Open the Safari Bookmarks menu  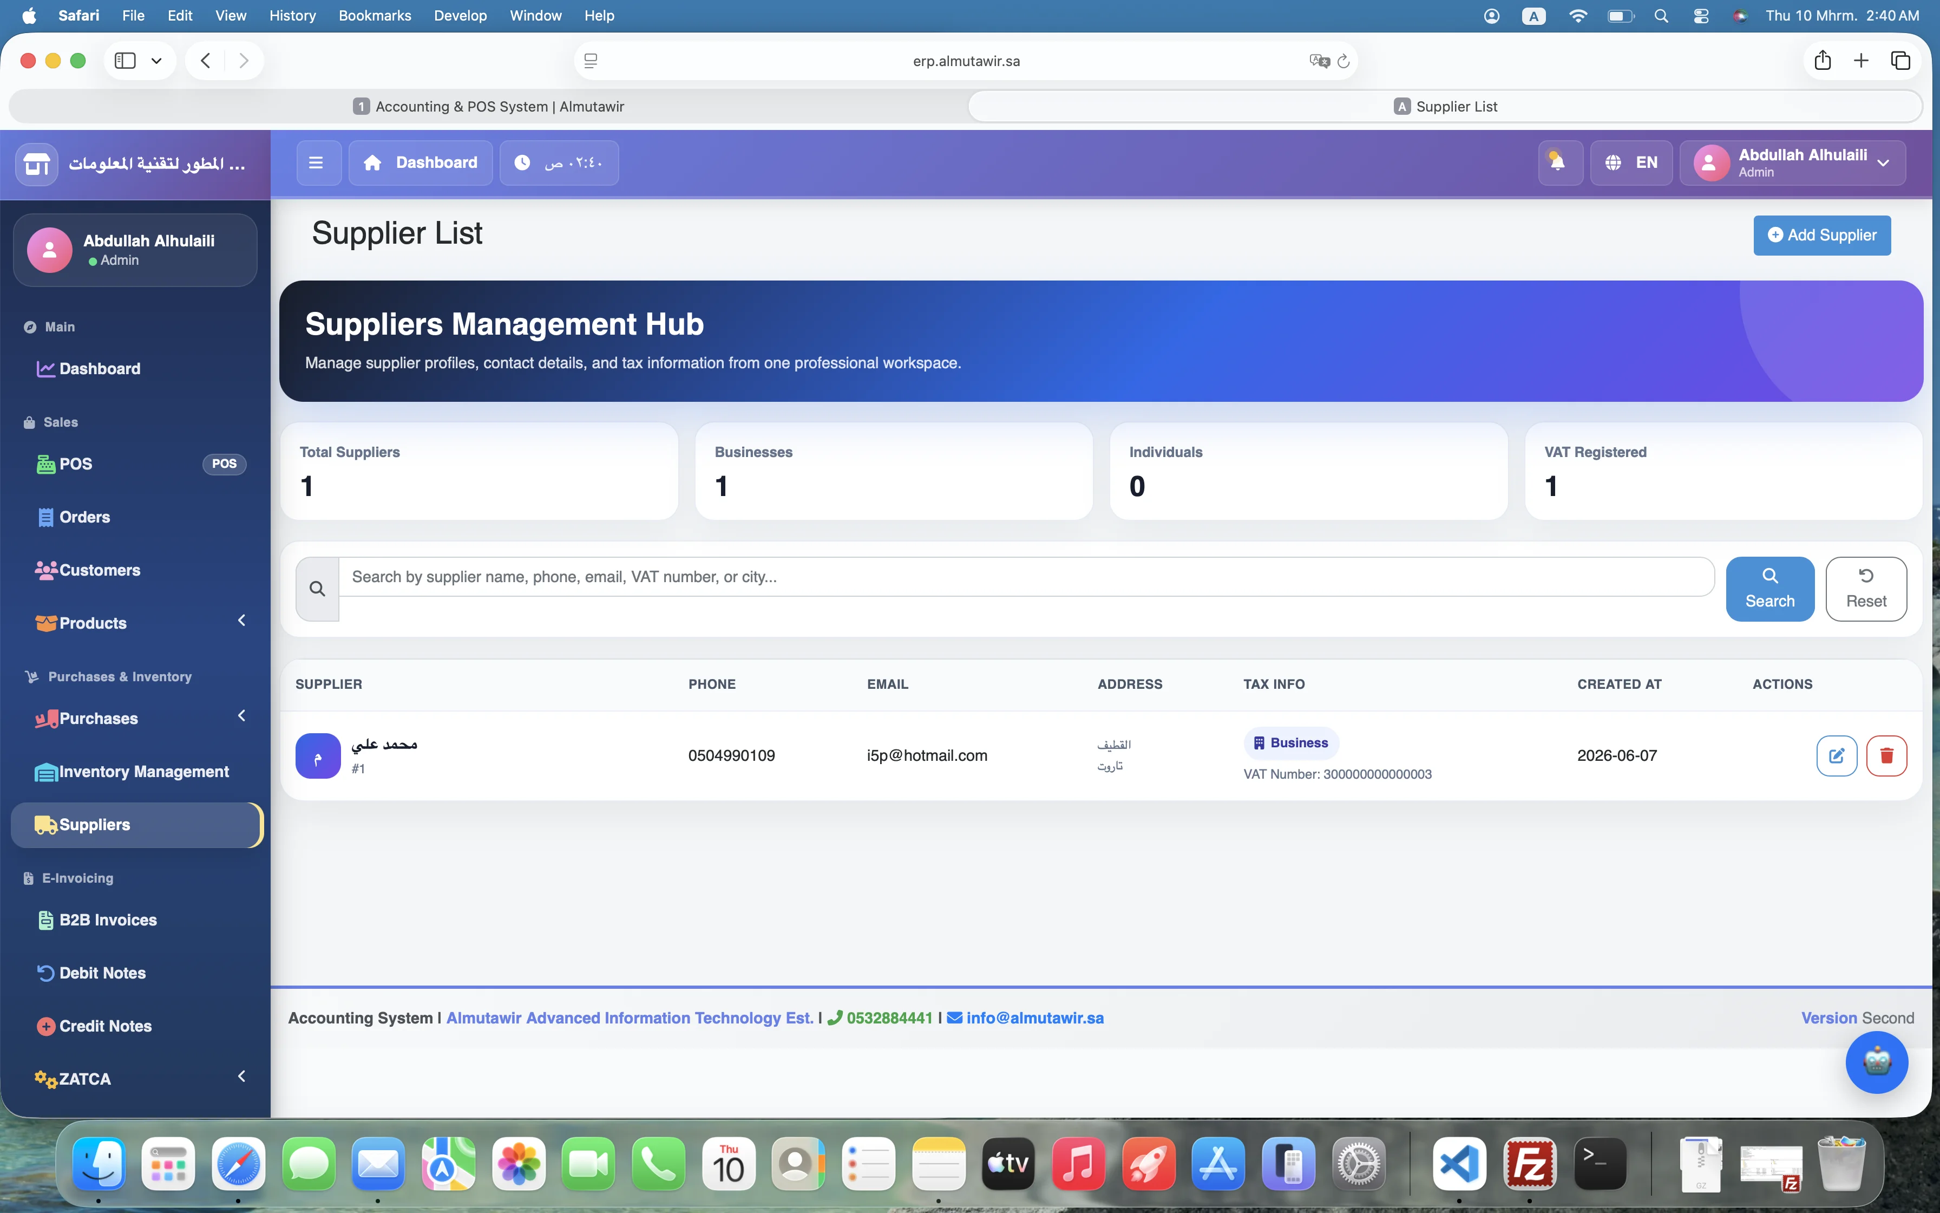[375, 16]
